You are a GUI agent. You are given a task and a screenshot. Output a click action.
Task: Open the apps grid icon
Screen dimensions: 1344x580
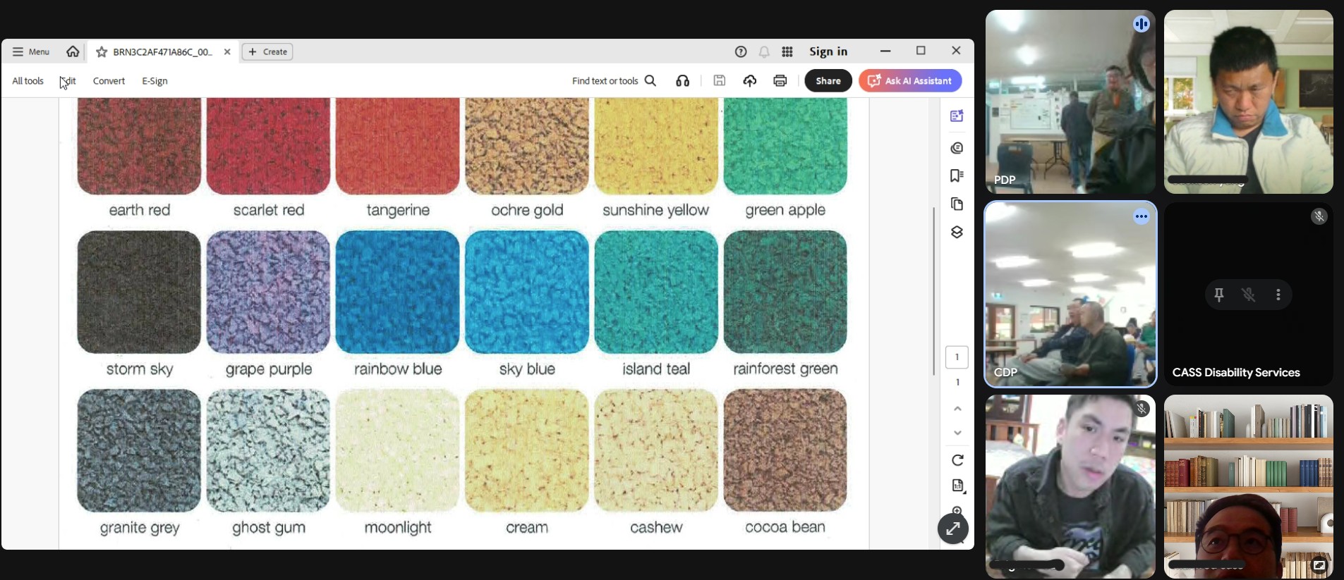(x=787, y=51)
